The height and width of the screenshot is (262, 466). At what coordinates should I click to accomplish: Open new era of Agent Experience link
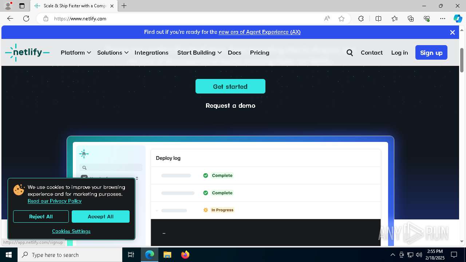260,32
